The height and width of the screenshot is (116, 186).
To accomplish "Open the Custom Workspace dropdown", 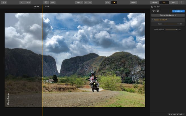I will pos(168,15).
